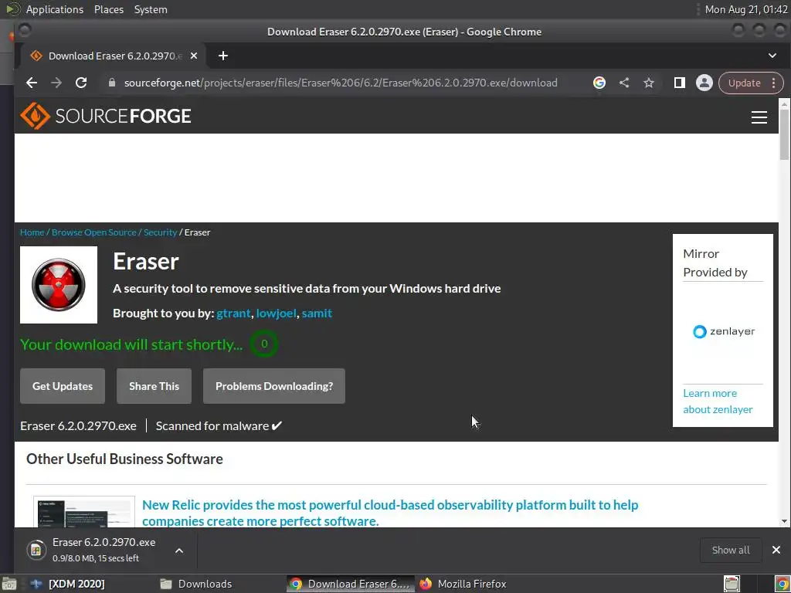791x593 pixels.
Task: Open the New Relic observability platform link
Action: coord(390,513)
